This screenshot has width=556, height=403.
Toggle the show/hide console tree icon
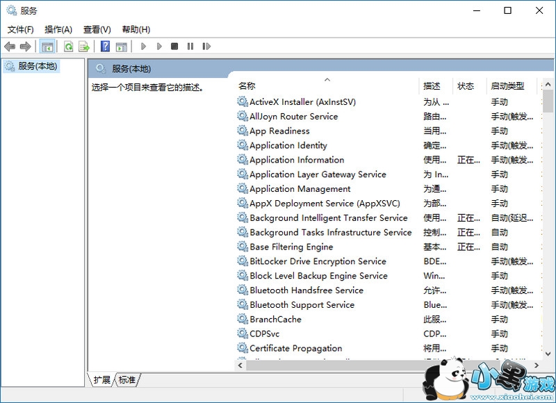click(x=47, y=47)
